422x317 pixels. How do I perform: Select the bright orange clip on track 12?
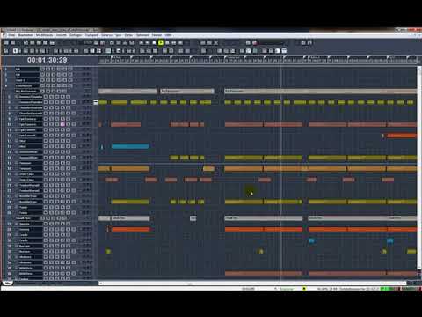402,136
